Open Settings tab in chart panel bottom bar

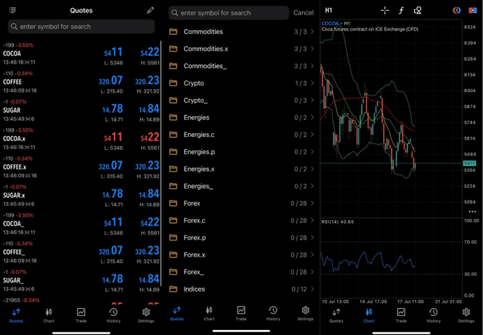point(466,315)
